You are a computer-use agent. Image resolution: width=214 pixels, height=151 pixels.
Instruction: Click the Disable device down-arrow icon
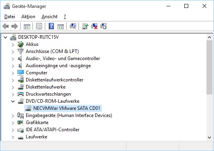pyautogui.click(x=103, y=26)
